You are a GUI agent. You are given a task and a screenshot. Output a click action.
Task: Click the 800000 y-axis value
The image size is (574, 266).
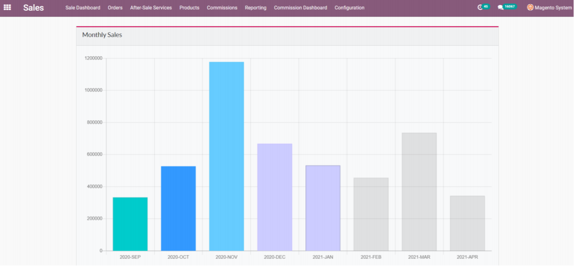(x=95, y=122)
